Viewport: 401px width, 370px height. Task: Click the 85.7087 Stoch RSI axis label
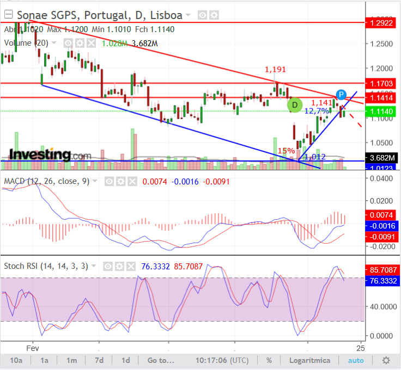pyautogui.click(x=382, y=270)
